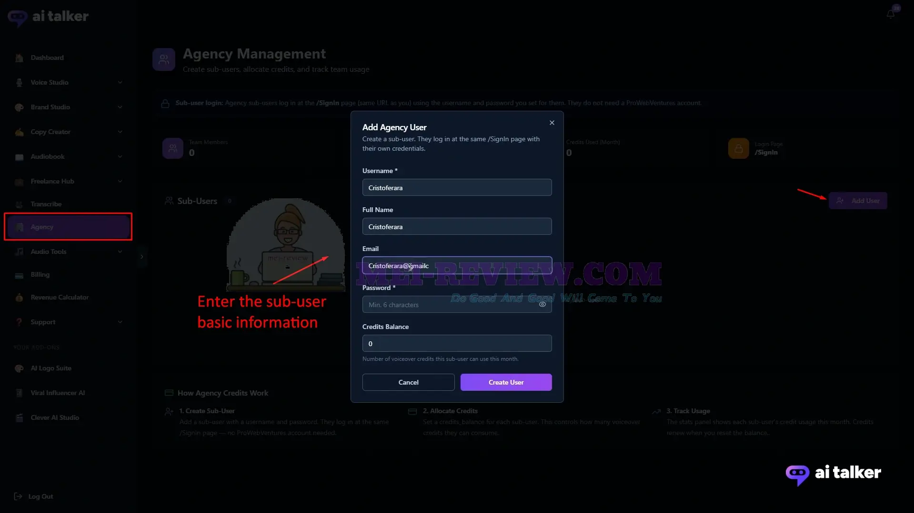Click the Clever AI Studio icon
914x513 pixels.
click(x=19, y=417)
